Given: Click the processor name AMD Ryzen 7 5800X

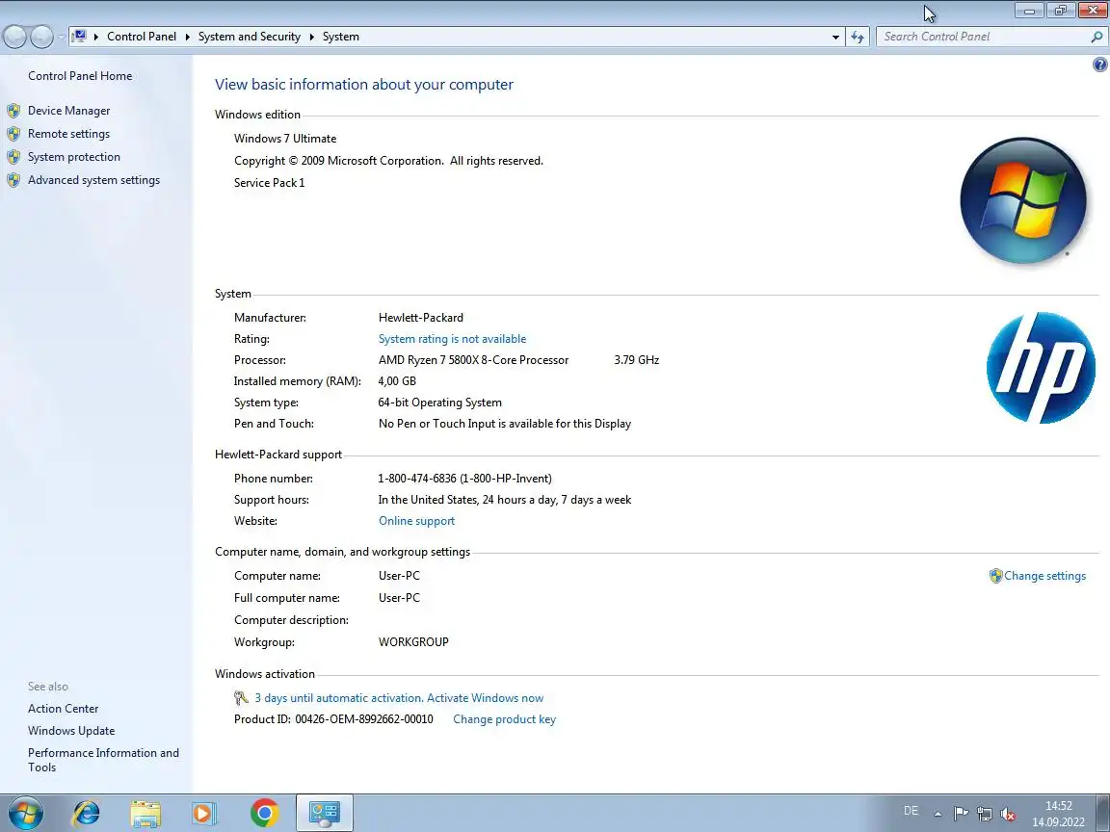Looking at the screenshot, I should click(x=473, y=360).
